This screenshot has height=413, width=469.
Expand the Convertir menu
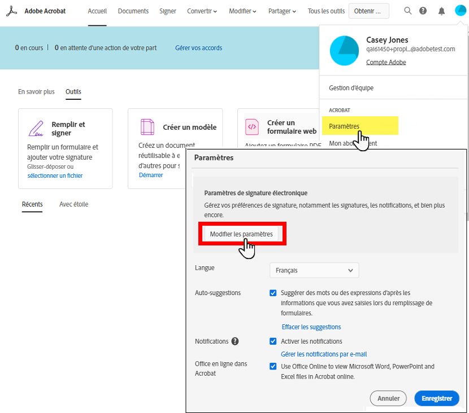click(202, 11)
